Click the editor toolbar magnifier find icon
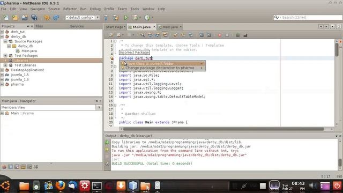The height and width of the screenshot is (193, 343). pyautogui.click(x=143, y=35)
